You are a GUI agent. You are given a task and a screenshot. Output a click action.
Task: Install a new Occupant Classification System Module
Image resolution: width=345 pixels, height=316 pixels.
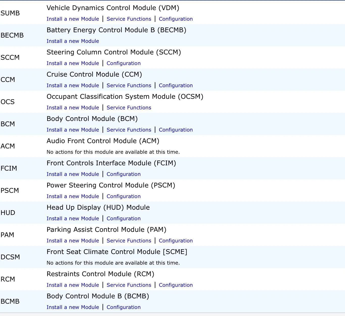point(73,108)
